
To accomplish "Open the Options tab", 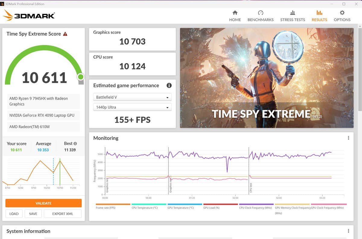I will [342, 16].
